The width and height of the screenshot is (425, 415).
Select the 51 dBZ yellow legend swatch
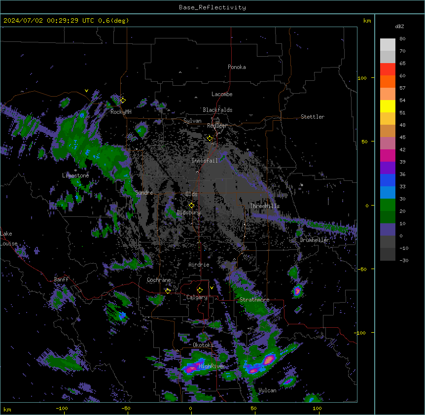[x=388, y=106]
